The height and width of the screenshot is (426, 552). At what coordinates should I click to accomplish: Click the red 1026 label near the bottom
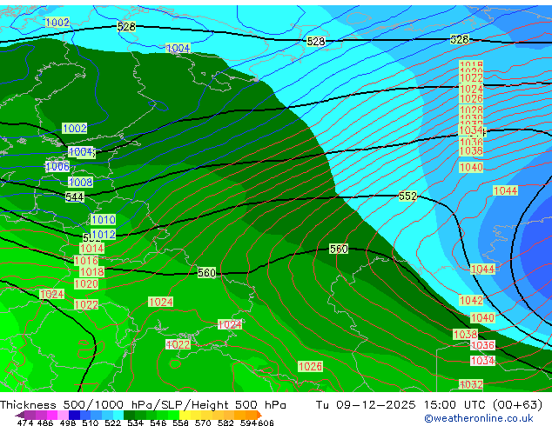[x=310, y=367]
